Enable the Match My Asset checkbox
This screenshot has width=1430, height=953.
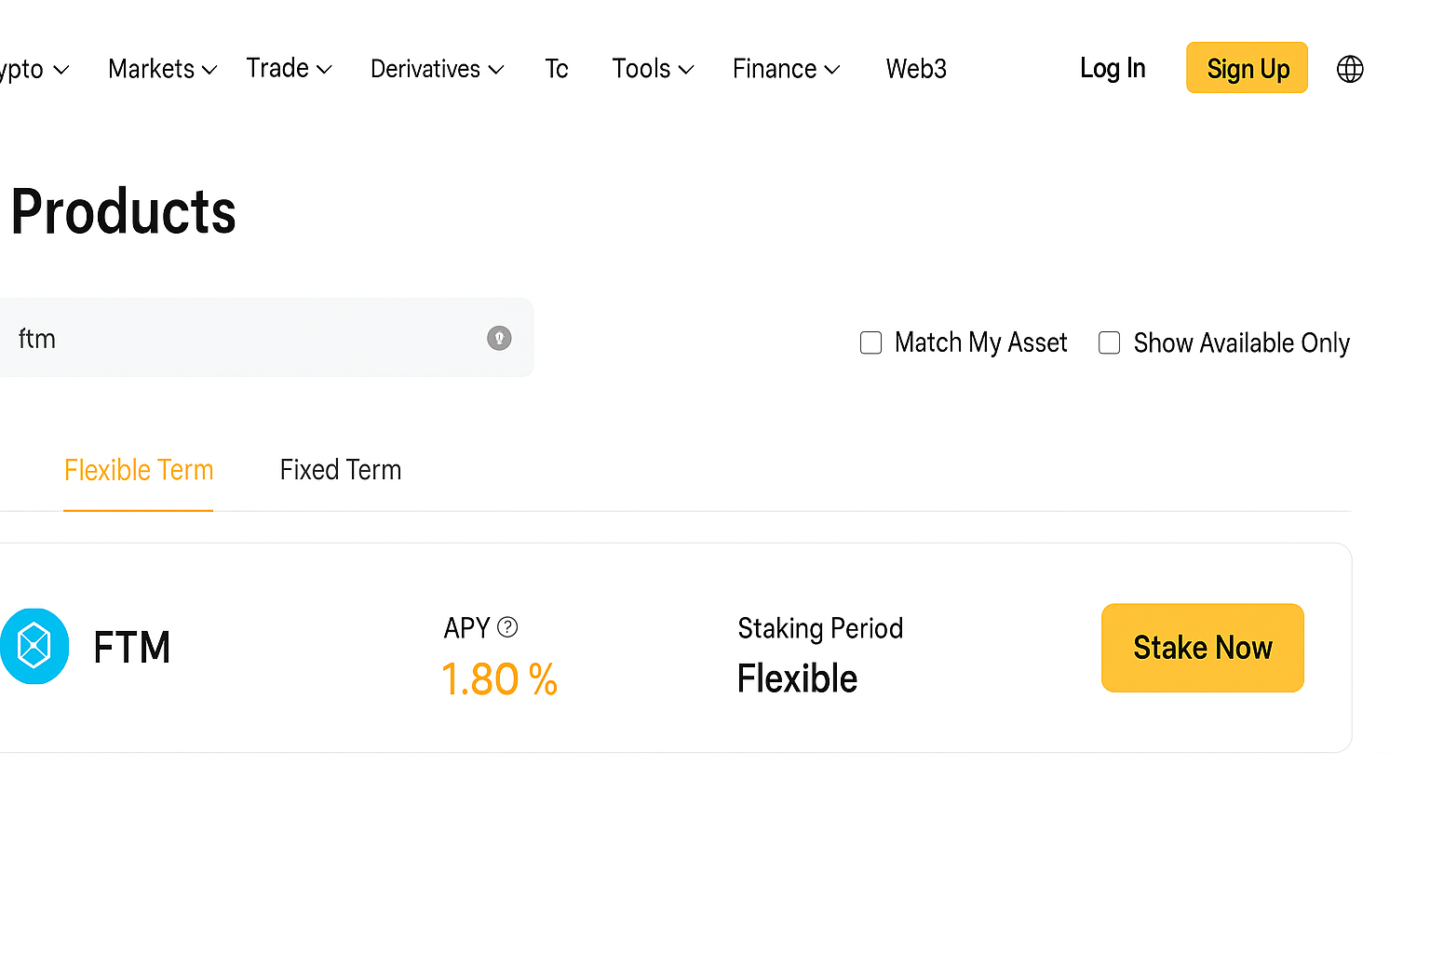point(870,342)
